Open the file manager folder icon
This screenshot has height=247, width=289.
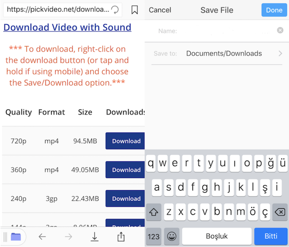click(16, 236)
